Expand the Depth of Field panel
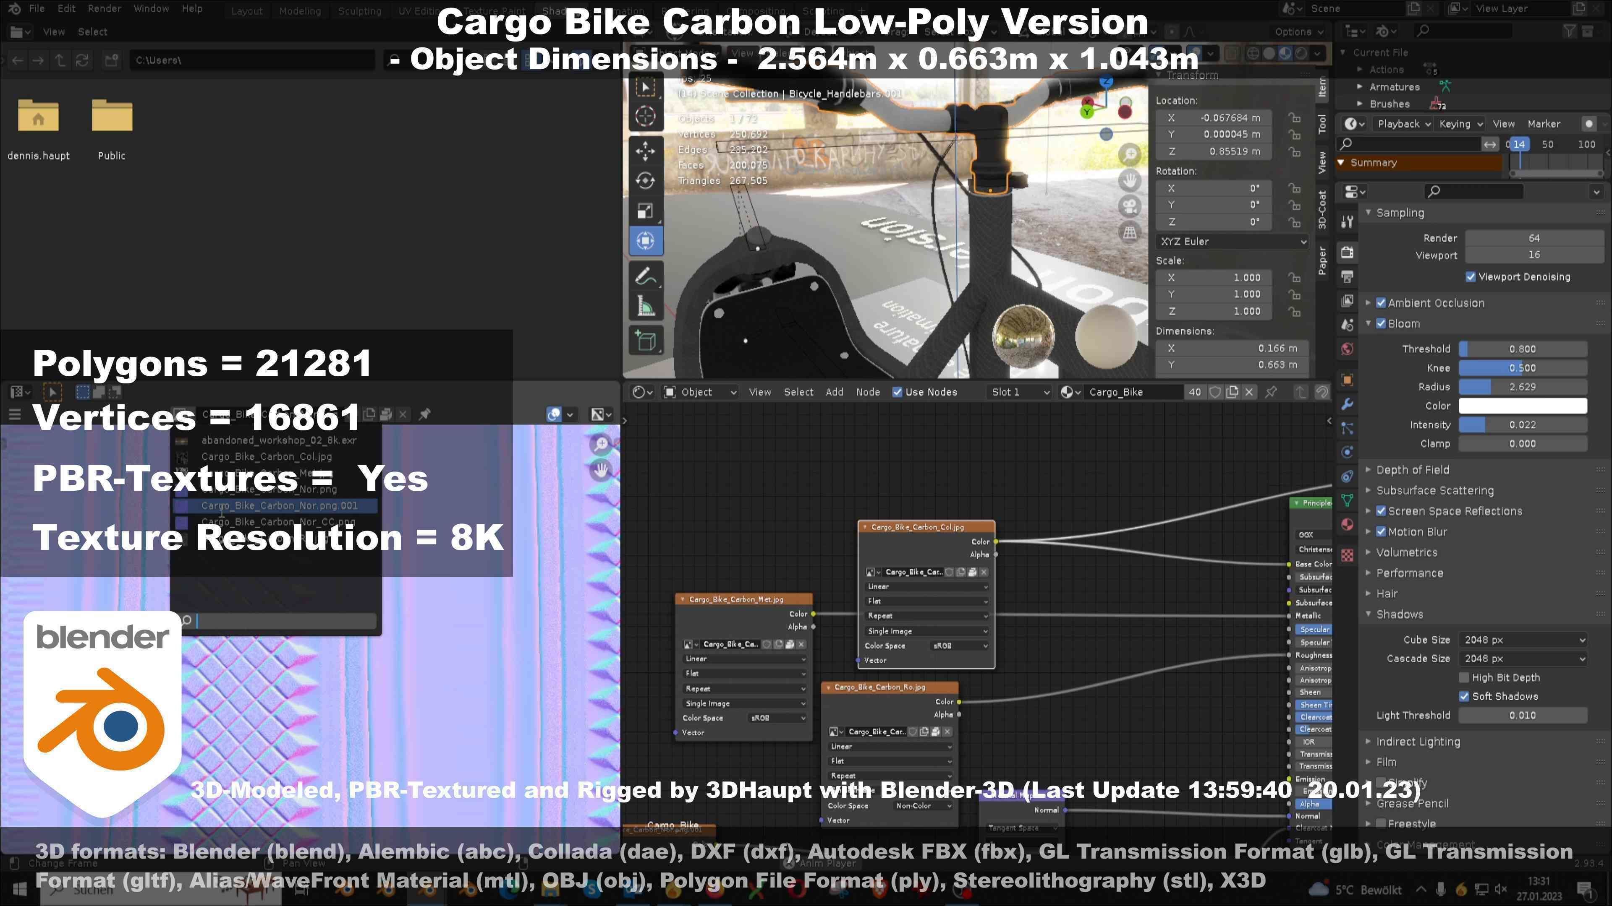 coord(1412,470)
